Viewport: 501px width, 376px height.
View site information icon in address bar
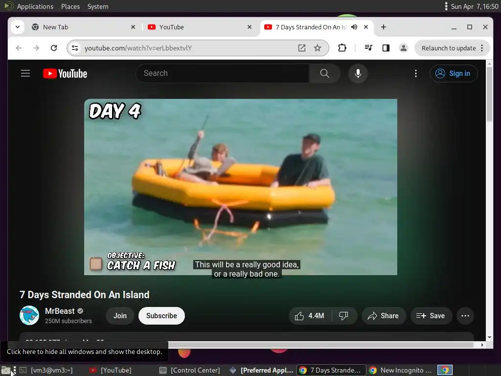tap(75, 48)
